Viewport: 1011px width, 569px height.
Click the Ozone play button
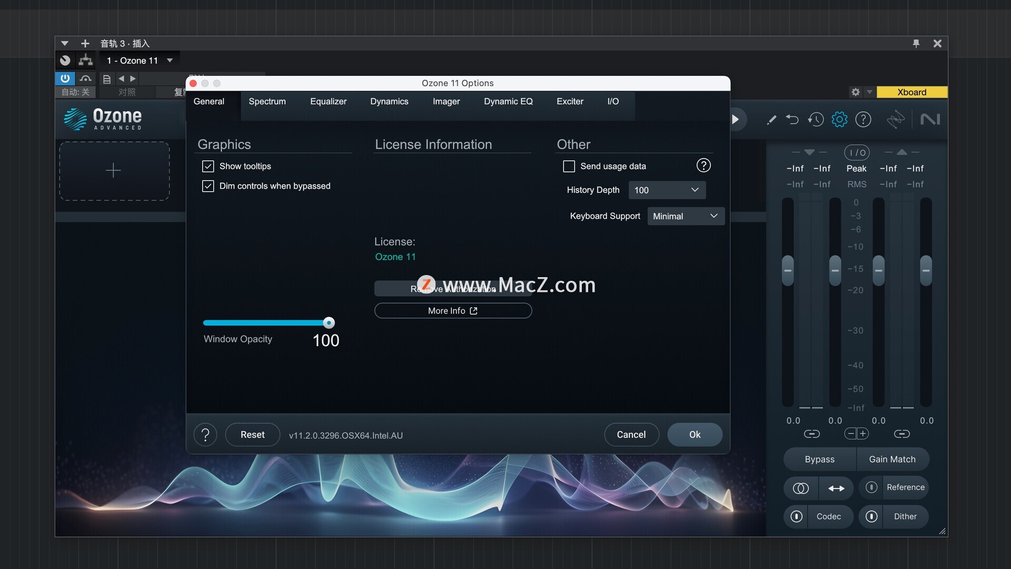[x=736, y=120]
